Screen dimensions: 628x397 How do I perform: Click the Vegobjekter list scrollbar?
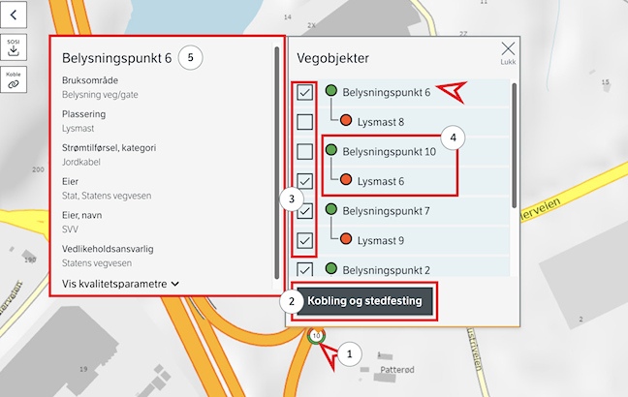pyautogui.click(x=515, y=145)
